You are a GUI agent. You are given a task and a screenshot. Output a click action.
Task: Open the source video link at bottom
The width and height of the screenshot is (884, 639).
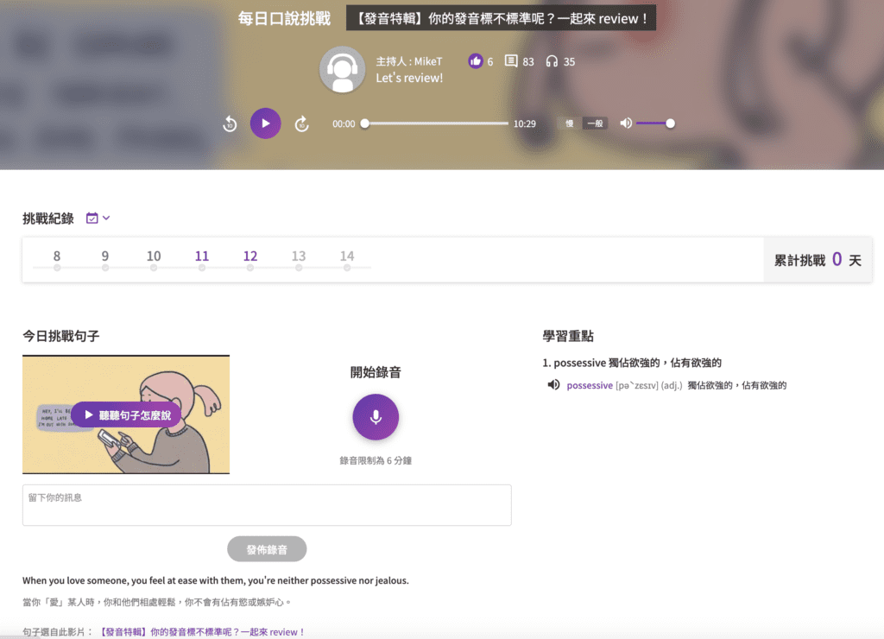point(203,632)
